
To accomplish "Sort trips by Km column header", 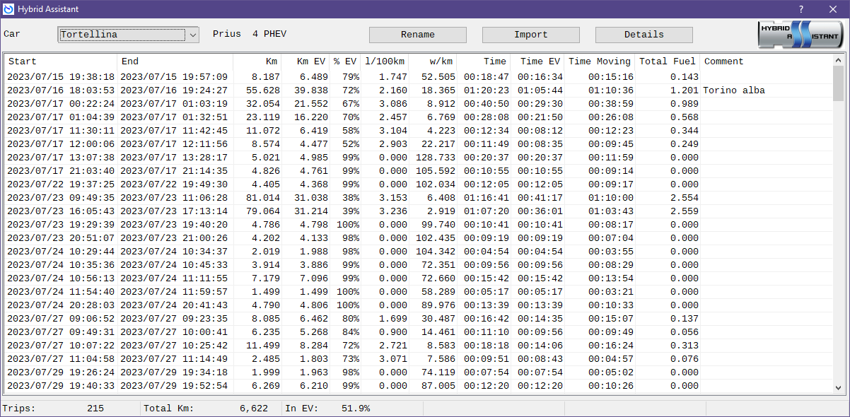I will (x=257, y=61).
